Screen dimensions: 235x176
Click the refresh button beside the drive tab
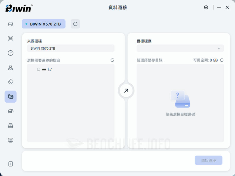tap(75, 24)
